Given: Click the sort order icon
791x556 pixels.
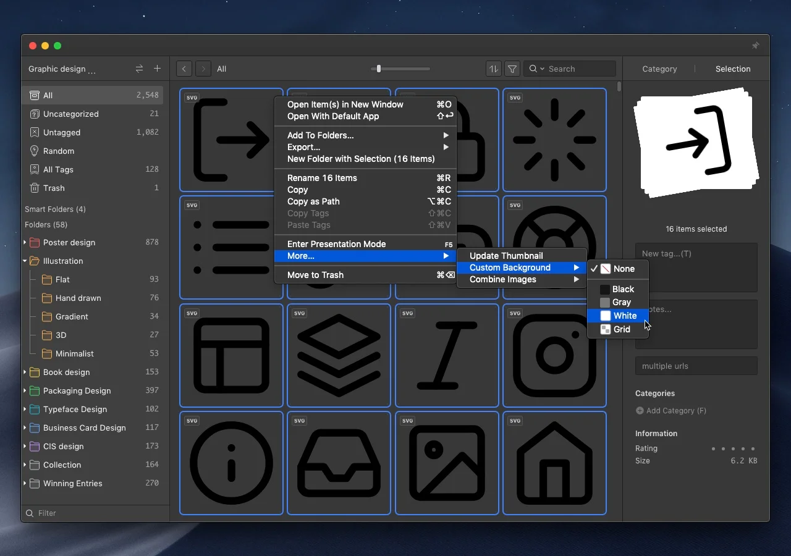Looking at the screenshot, I should (x=493, y=69).
